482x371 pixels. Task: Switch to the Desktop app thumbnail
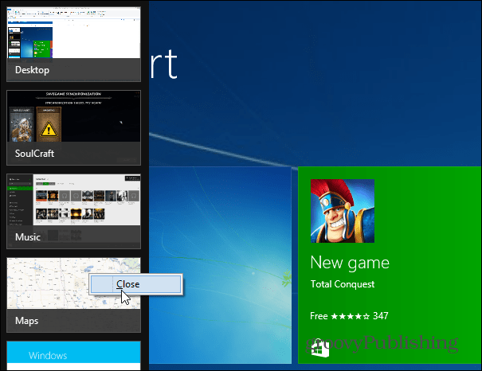pos(74,45)
